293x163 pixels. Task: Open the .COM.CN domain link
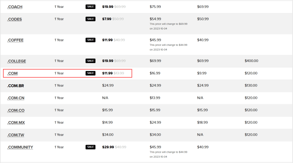pos(16,98)
